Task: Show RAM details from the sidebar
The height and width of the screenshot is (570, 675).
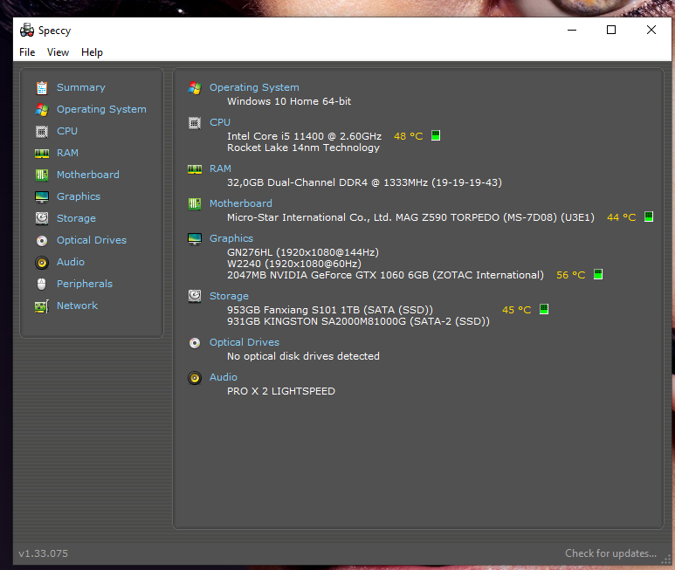Action: pyautogui.click(x=67, y=153)
